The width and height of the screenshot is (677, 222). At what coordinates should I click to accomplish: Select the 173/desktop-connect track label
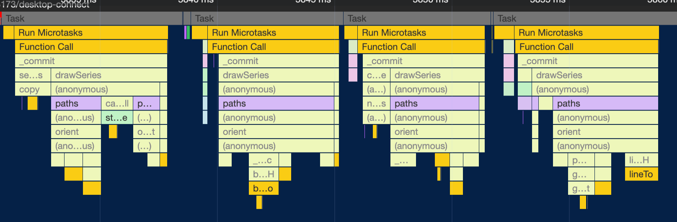(x=45, y=5)
